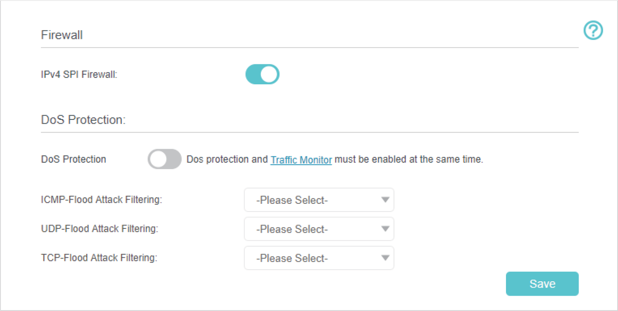Select '-Please Select-' text in ICMP-Flood combo box

[x=292, y=200]
